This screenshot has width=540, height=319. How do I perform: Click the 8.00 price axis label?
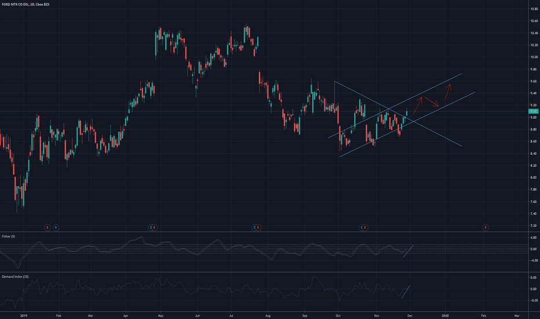pyautogui.click(x=534, y=177)
